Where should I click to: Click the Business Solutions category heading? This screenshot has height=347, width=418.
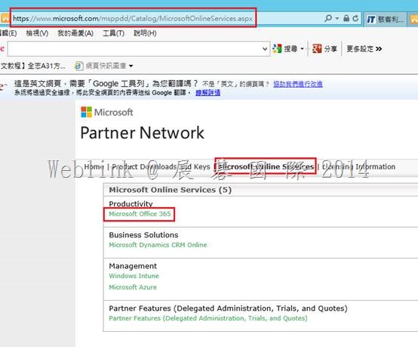coord(143,235)
